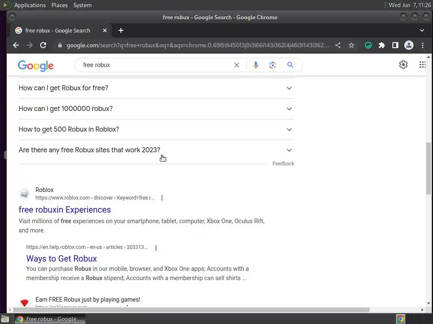The image size is (433, 324).
Task: Click the vertical page scrollbar thumb
Action: click(x=428, y=168)
